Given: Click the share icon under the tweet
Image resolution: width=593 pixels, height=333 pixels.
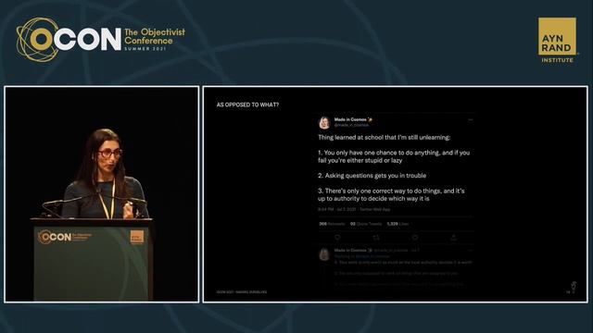Looking at the screenshot, I should coord(453,238).
